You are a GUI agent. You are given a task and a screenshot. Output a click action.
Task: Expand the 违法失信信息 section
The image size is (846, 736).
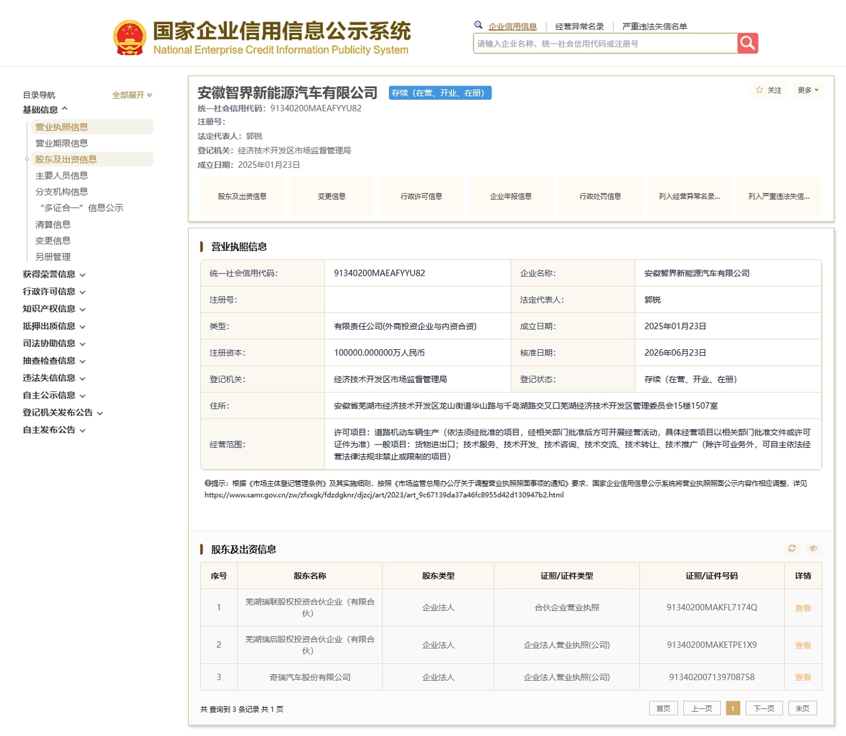pos(54,378)
